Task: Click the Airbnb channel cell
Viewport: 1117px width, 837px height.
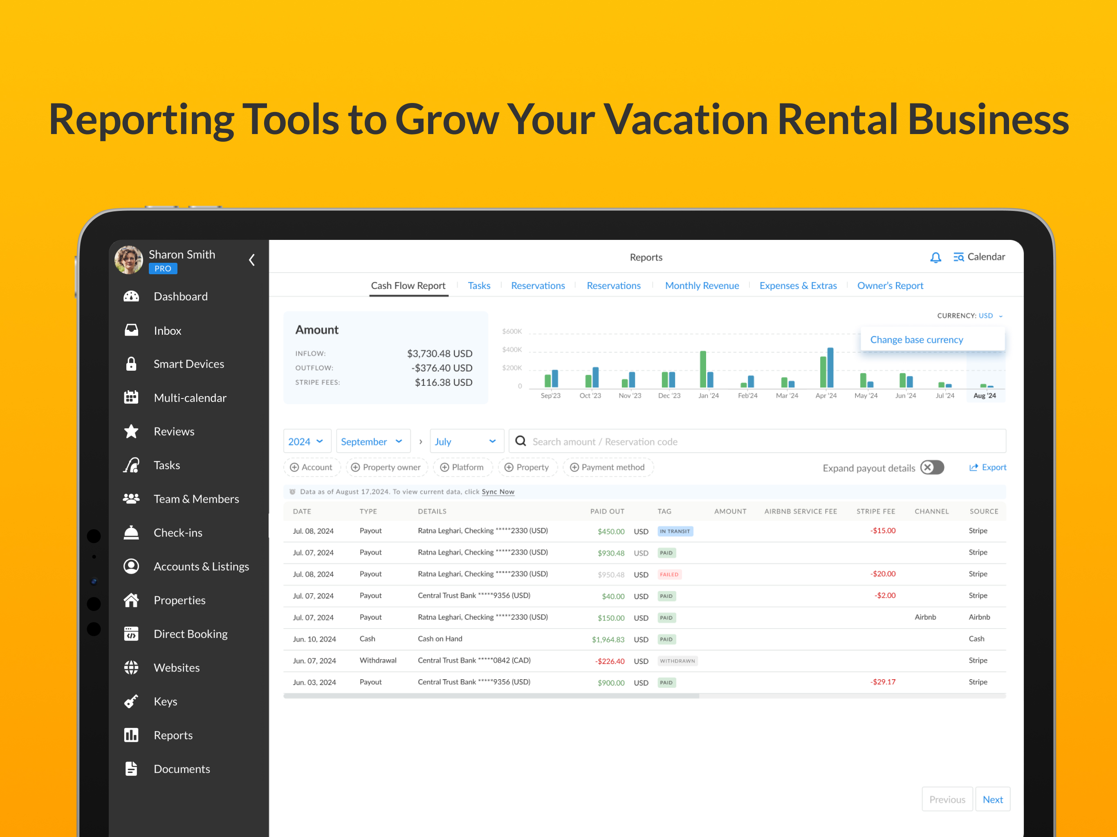Action: (925, 617)
